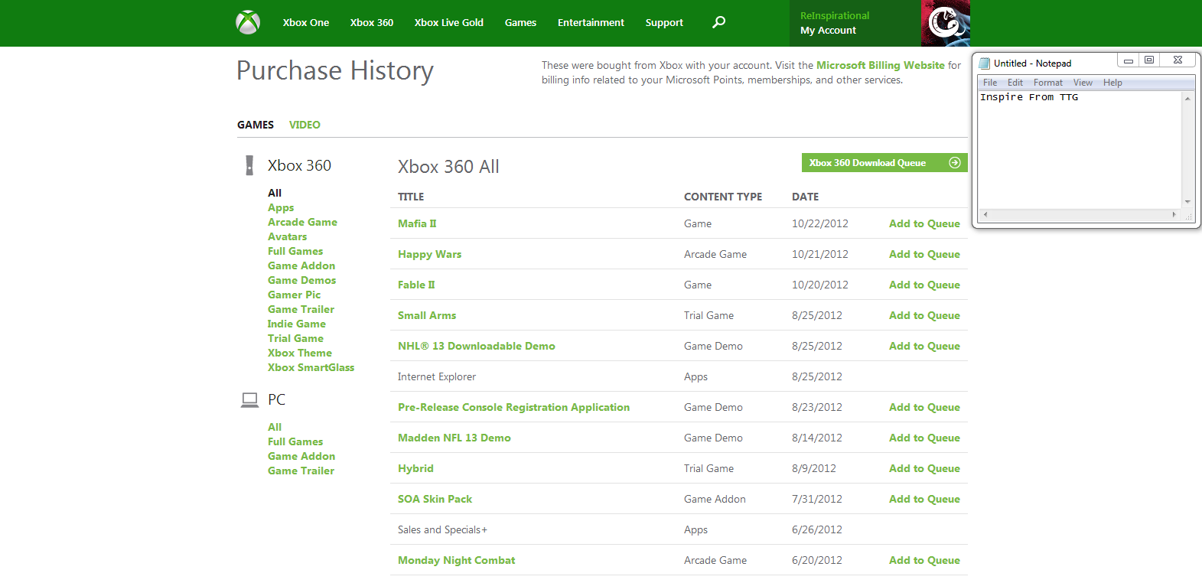Switch to the GAMES tab
1202x583 pixels.
[x=256, y=125]
